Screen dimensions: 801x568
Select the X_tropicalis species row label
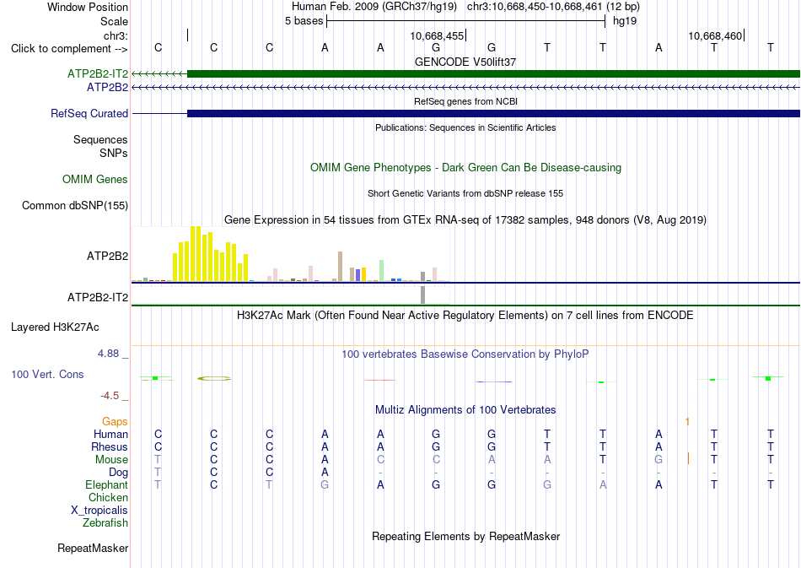pyautogui.click(x=99, y=511)
